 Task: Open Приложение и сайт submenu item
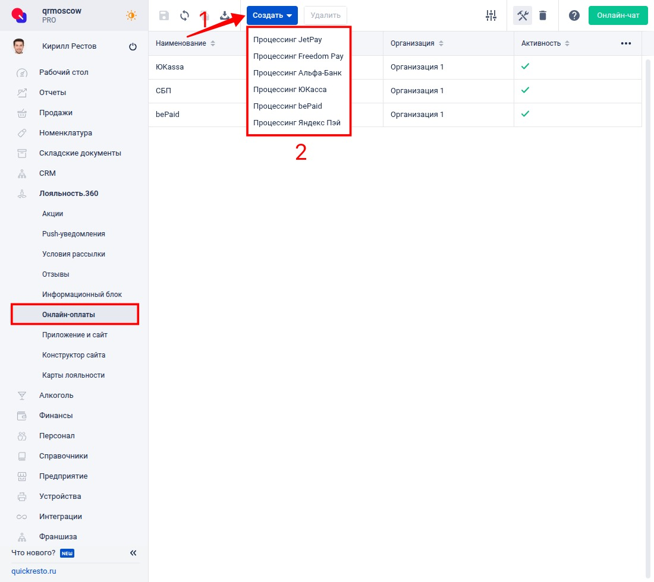point(74,335)
